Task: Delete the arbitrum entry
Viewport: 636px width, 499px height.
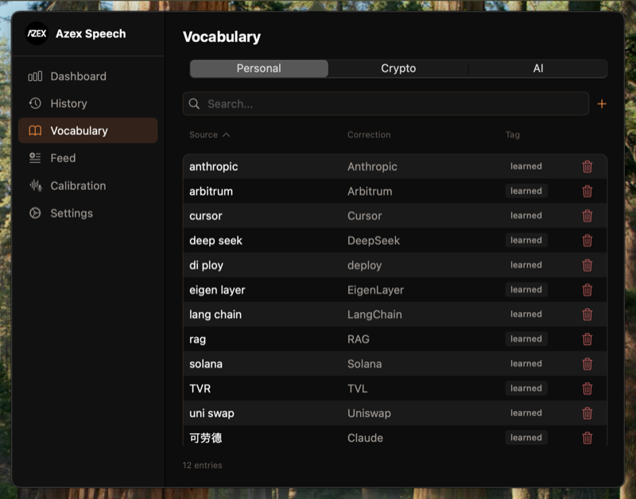Action: tap(587, 191)
